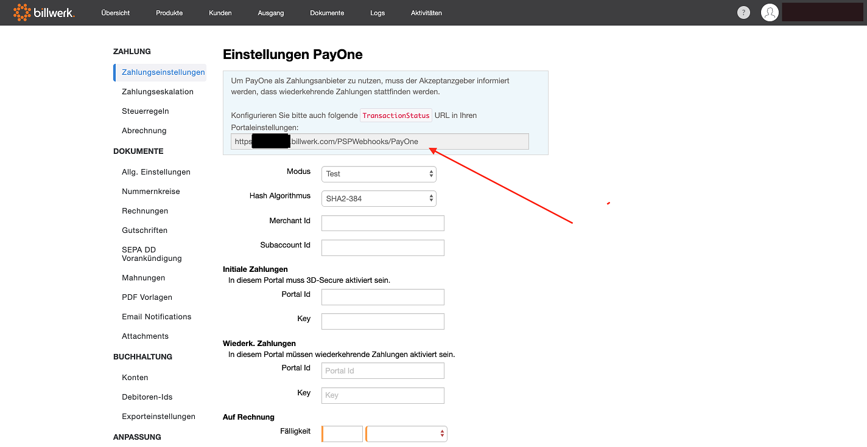Open the Übersicht menu
Viewport: 867px width, 447px height.
[x=116, y=13]
